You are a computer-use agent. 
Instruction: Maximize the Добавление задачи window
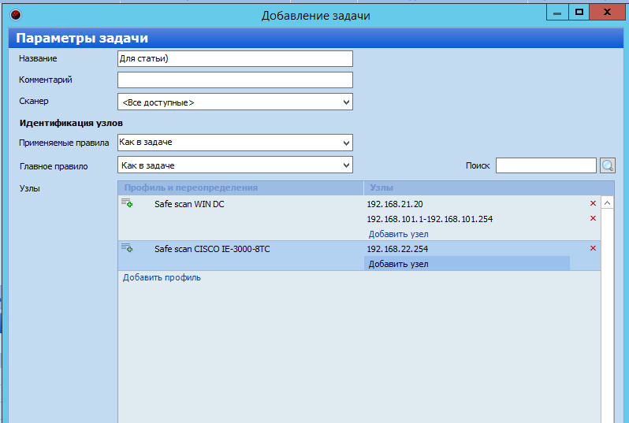point(579,13)
